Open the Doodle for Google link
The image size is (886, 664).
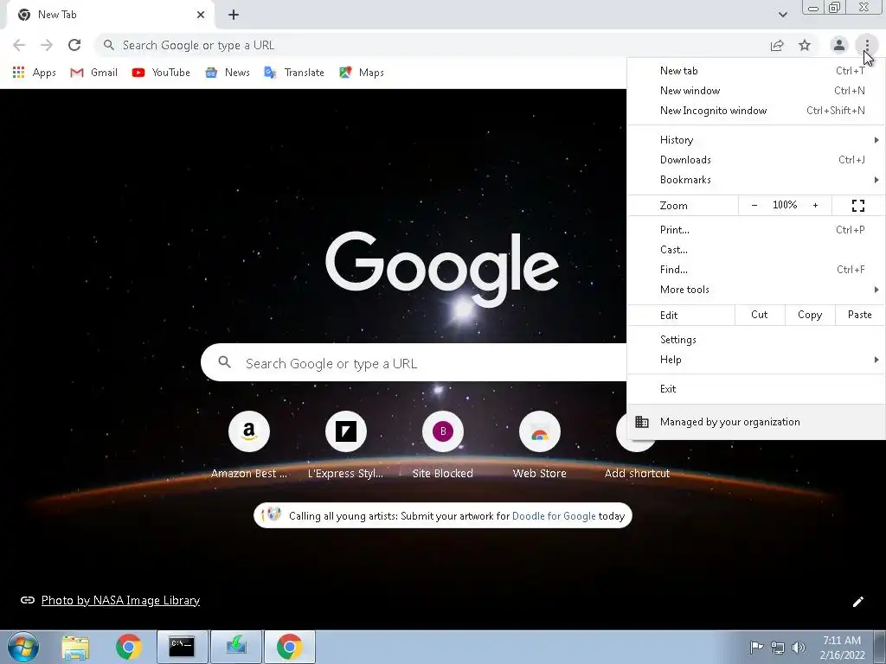pos(554,516)
